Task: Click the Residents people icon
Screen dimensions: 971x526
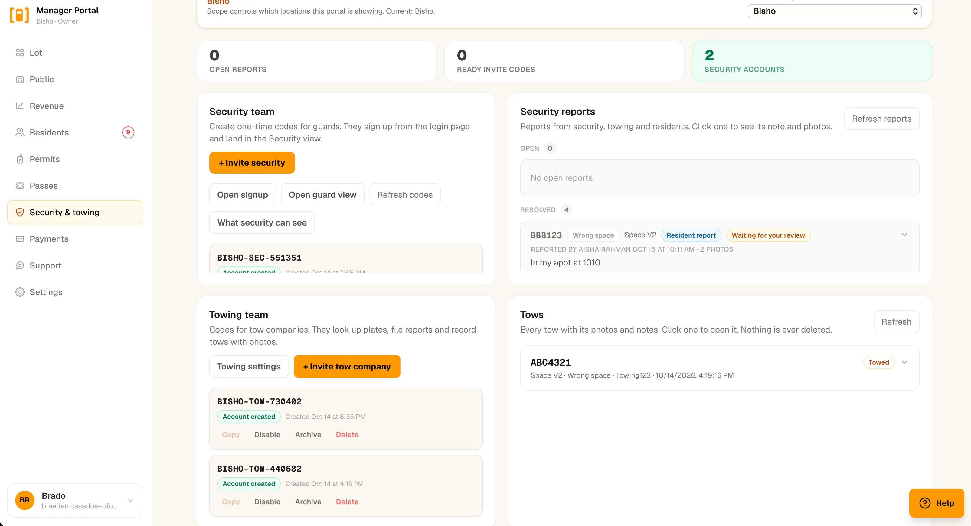Action: click(x=20, y=133)
